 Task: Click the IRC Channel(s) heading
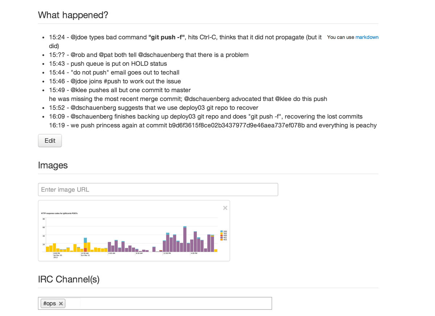click(x=69, y=279)
